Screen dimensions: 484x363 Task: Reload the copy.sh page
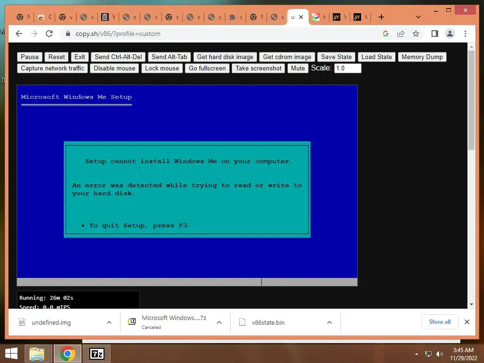coord(49,34)
